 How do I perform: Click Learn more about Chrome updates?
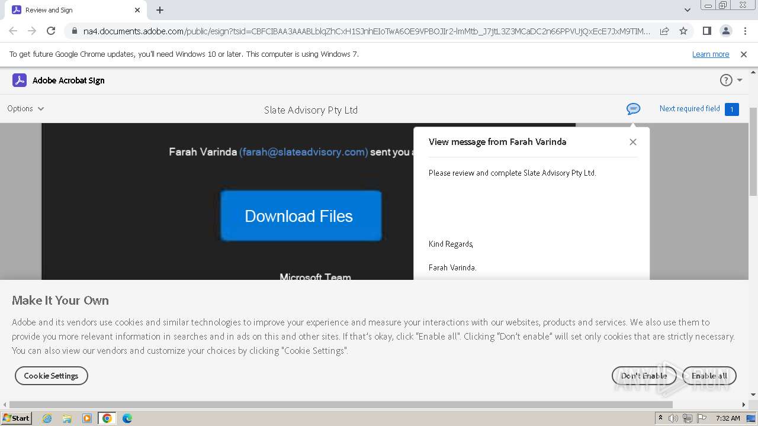(x=711, y=54)
